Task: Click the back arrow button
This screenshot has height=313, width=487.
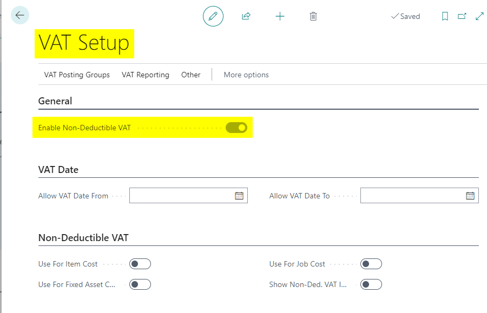Action: [x=20, y=15]
